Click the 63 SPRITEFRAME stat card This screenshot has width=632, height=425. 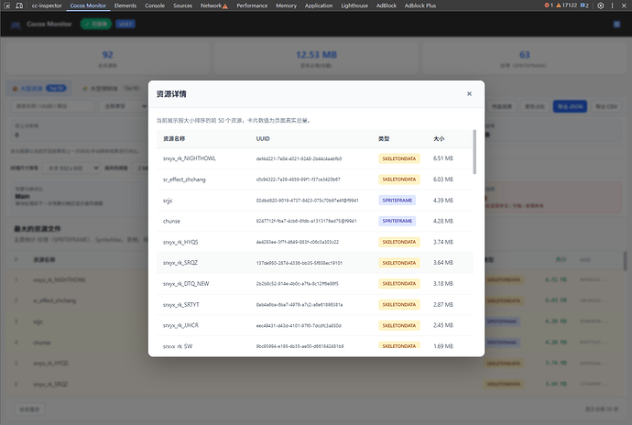point(525,59)
